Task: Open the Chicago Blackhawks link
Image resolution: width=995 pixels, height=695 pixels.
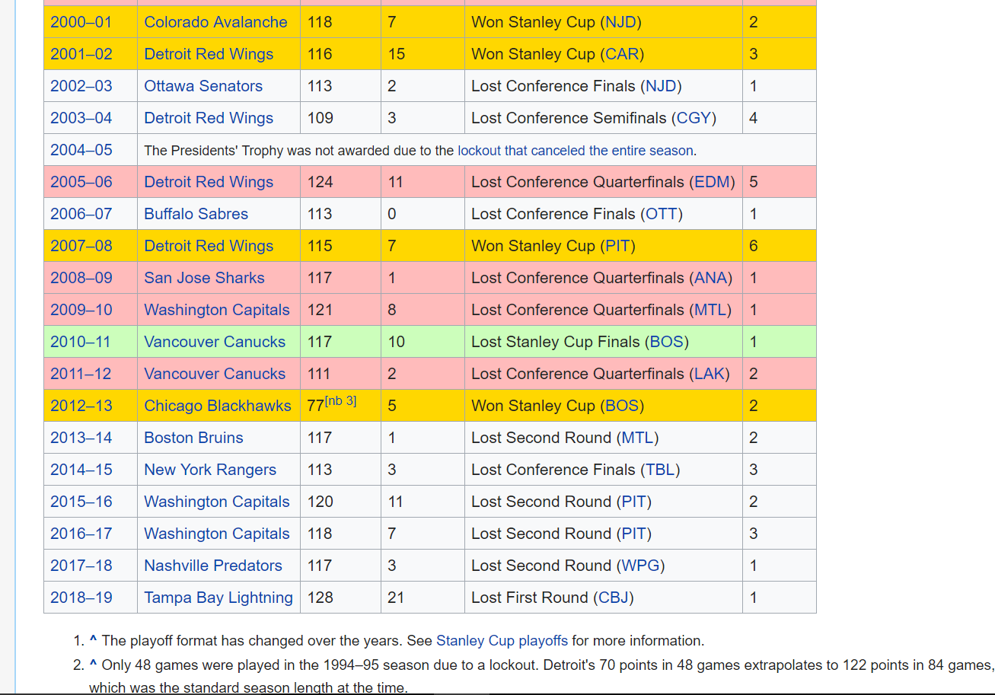Action: 218,406
